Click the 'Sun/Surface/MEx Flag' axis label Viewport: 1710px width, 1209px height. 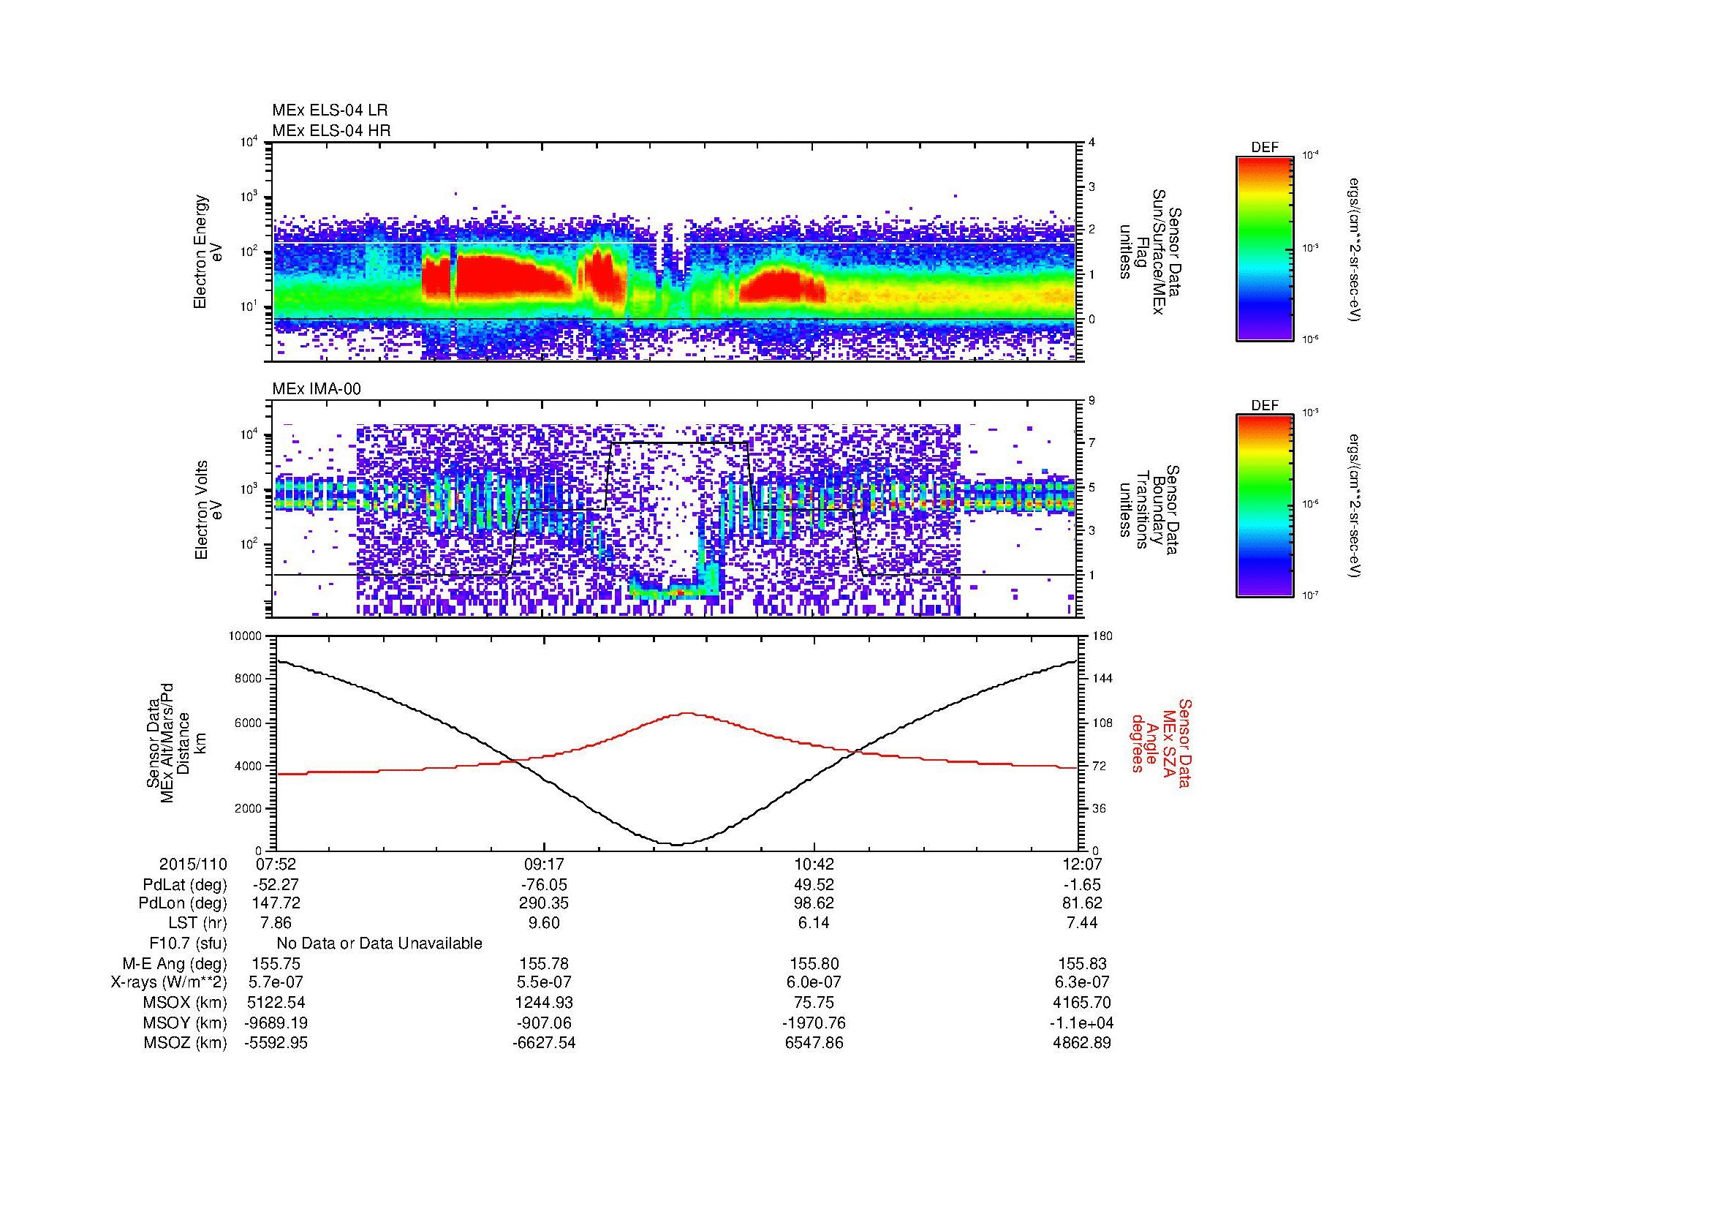point(1151,252)
